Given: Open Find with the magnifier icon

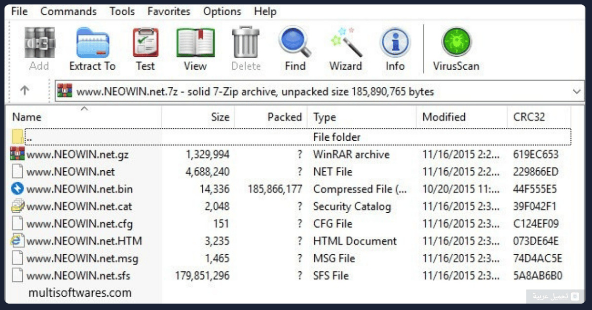Looking at the screenshot, I should point(295,42).
